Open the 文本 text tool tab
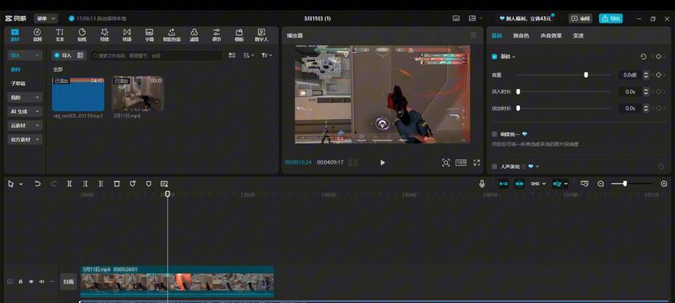Image resolution: width=675 pixels, height=303 pixels. (x=60, y=35)
